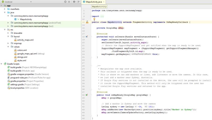This screenshot has height=120, width=212.
Task: Click line number 13 in gutter
Action: coord(83,22)
